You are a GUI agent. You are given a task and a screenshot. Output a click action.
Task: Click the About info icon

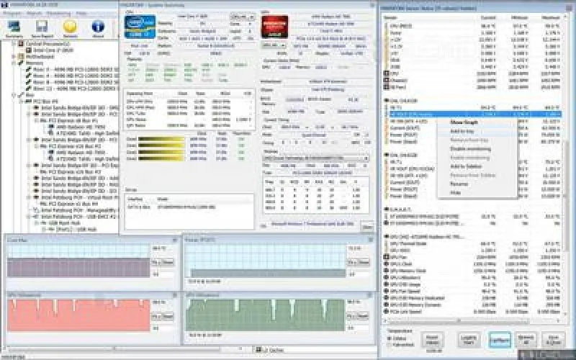pos(98,27)
